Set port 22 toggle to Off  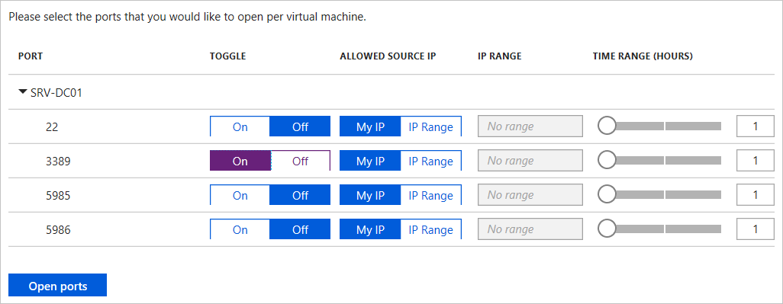(300, 126)
